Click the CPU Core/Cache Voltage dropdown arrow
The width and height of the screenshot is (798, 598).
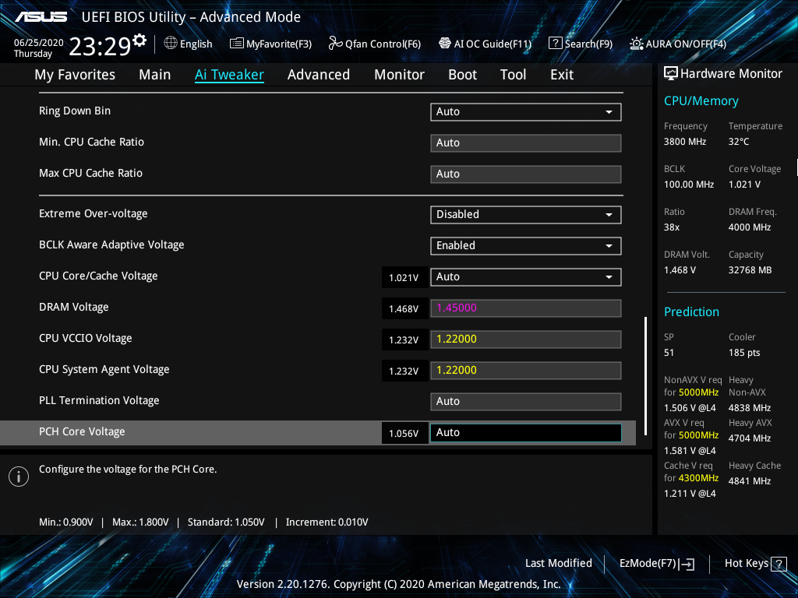pyautogui.click(x=609, y=277)
